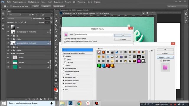The height and width of the screenshot is (106, 189).
Task: Click the 'Новый стиль...' button
Action: (165, 57)
